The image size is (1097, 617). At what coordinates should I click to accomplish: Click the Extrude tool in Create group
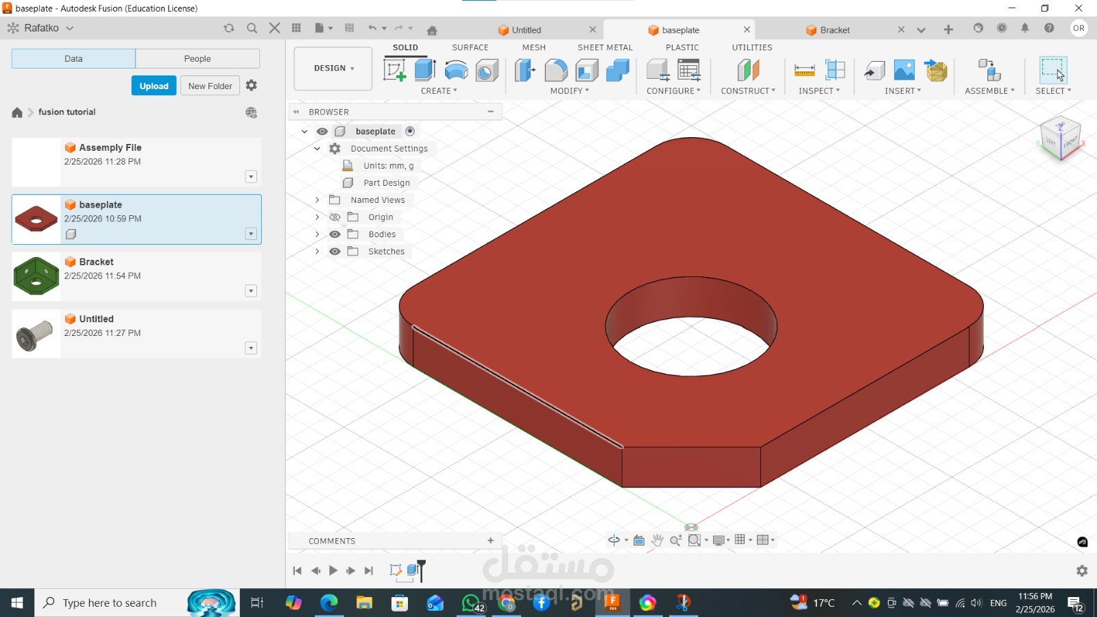tap(425, 70)
